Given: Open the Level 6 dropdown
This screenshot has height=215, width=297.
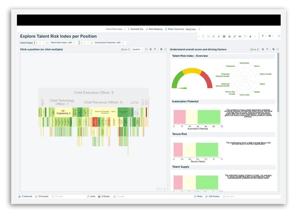Looking at the screenshot, I should [x=137, y=50].
